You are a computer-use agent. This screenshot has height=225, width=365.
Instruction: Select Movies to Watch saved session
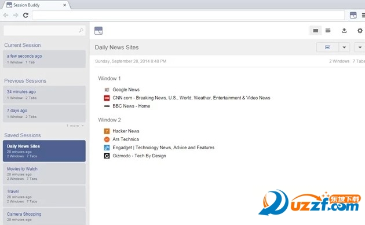pos(44,174)
